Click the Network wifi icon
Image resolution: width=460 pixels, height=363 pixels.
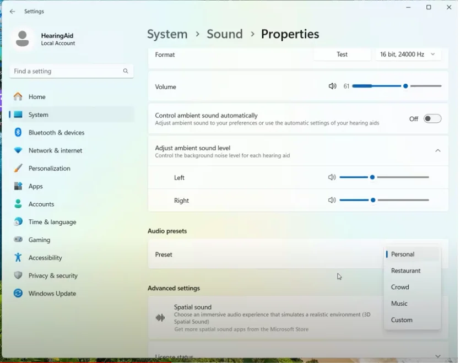click(x=18, y=150)
